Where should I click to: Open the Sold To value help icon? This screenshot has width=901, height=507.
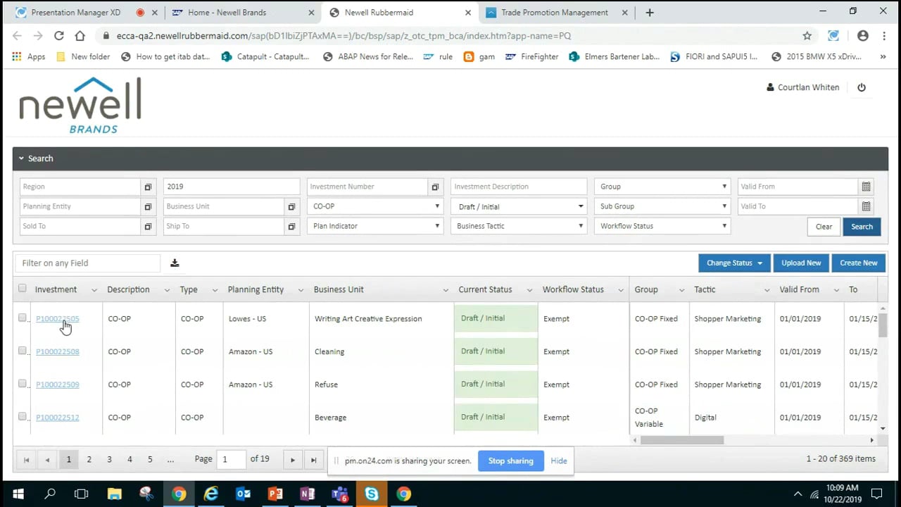click(x=148, y=226)
